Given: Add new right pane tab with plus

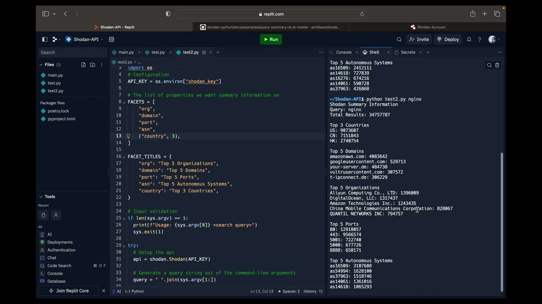Looking at the screenshot, I should point(428,52).
